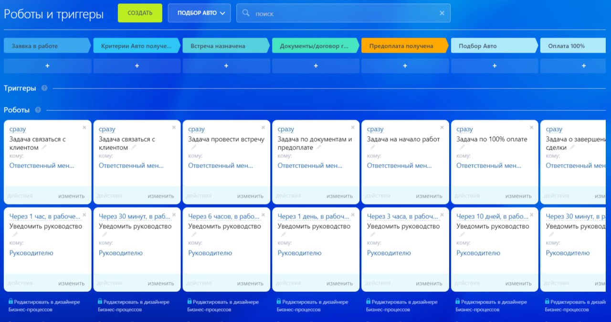Click pencil icon on 'Задача по документам и предоплате'

[319, 148]
